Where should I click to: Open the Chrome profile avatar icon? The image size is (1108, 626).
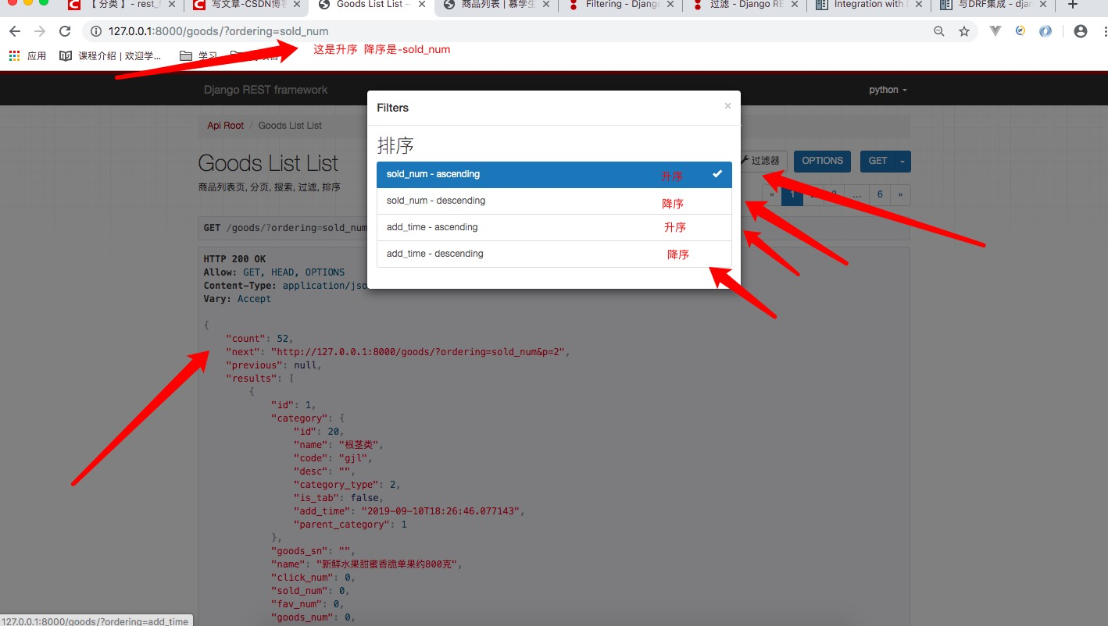[x=1081, y=31]
